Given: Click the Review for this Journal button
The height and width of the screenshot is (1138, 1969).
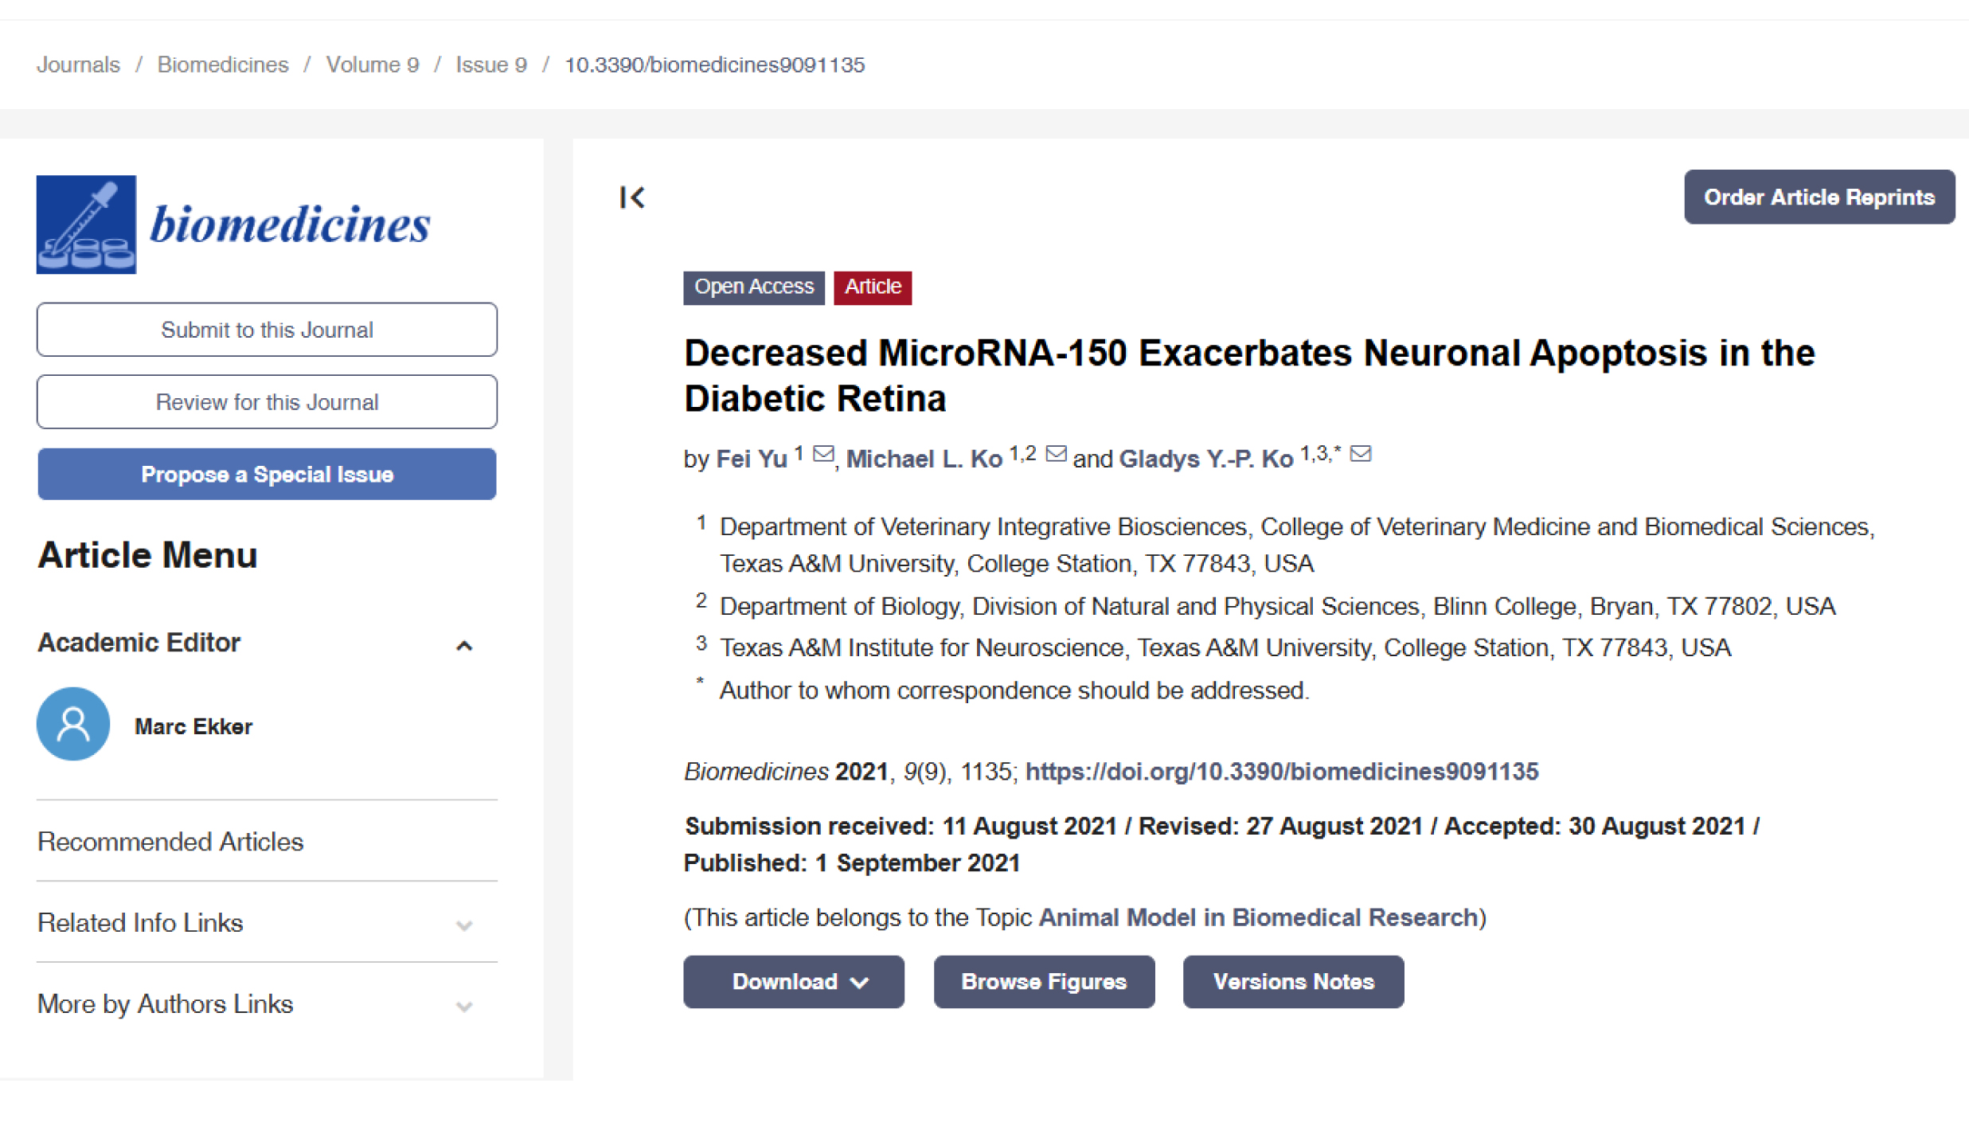Looking at the screenshot, I should click(267, 402).
